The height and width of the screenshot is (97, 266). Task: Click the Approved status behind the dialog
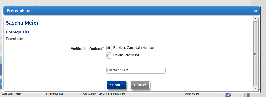(192, 94)
